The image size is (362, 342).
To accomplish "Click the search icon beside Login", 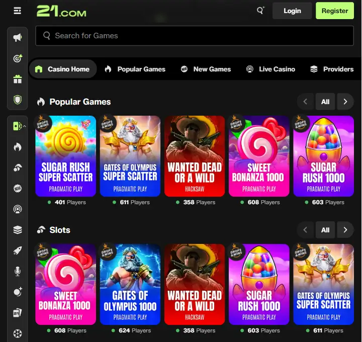I will (x=260, y=11).
